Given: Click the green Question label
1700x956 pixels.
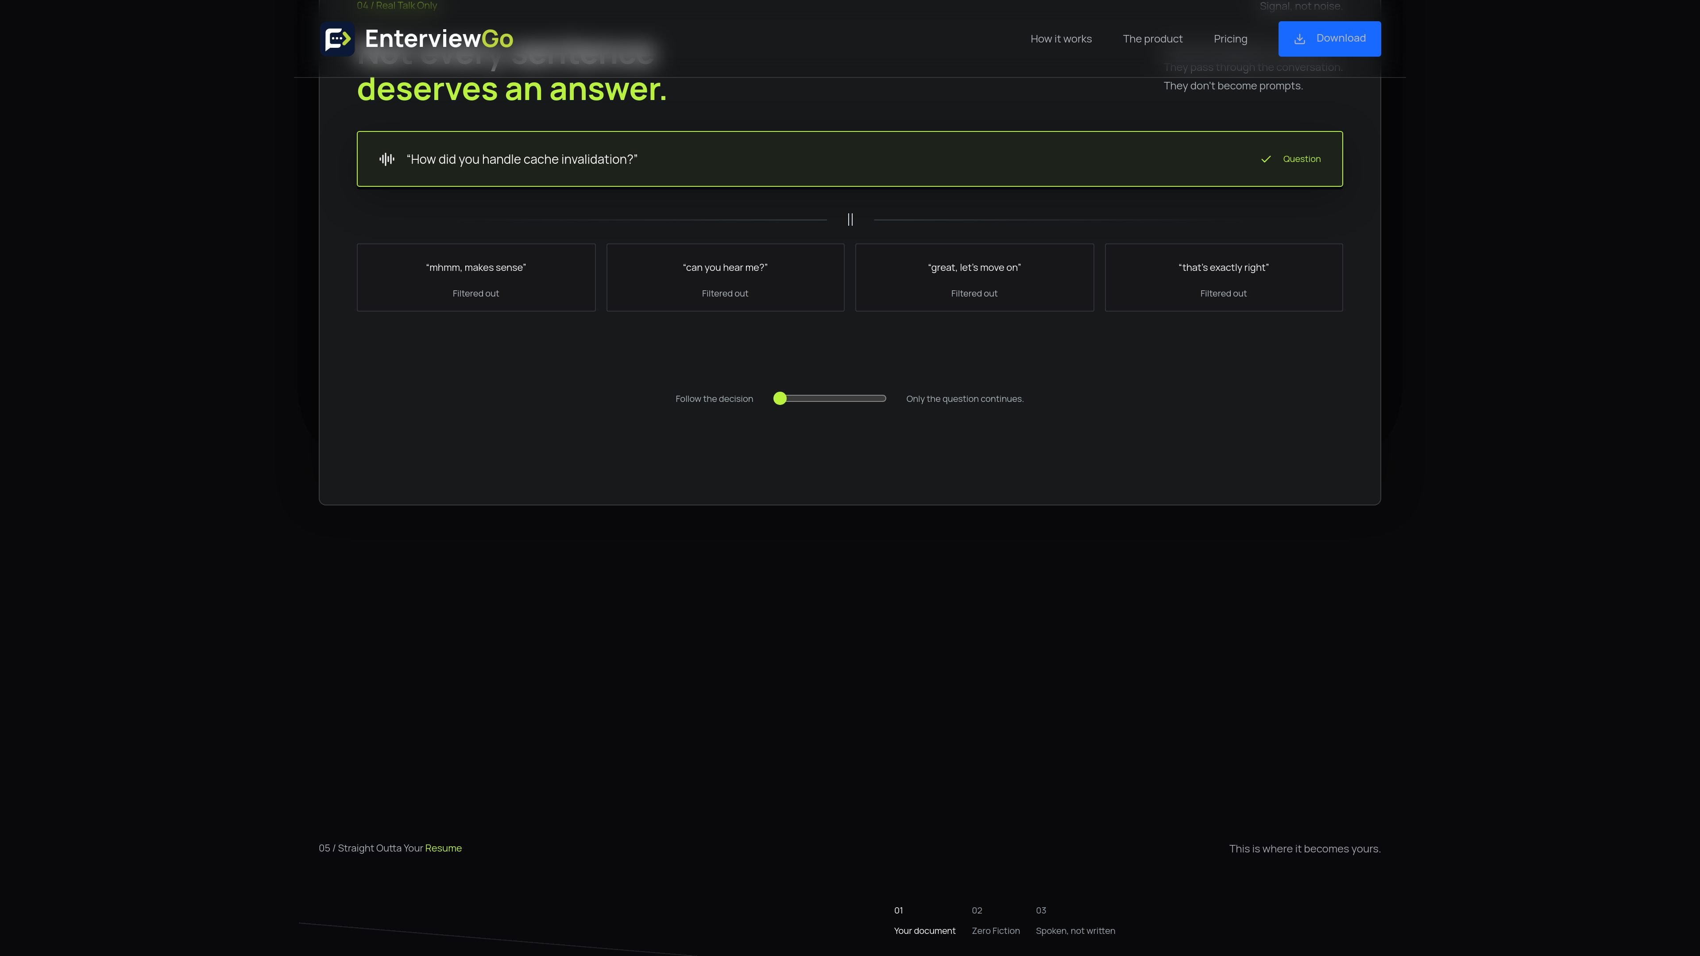Looking at the screenshot, I should [1302, 159].
